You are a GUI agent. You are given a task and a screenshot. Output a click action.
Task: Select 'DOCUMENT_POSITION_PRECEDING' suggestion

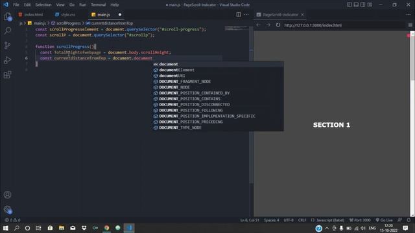(218, 122)
